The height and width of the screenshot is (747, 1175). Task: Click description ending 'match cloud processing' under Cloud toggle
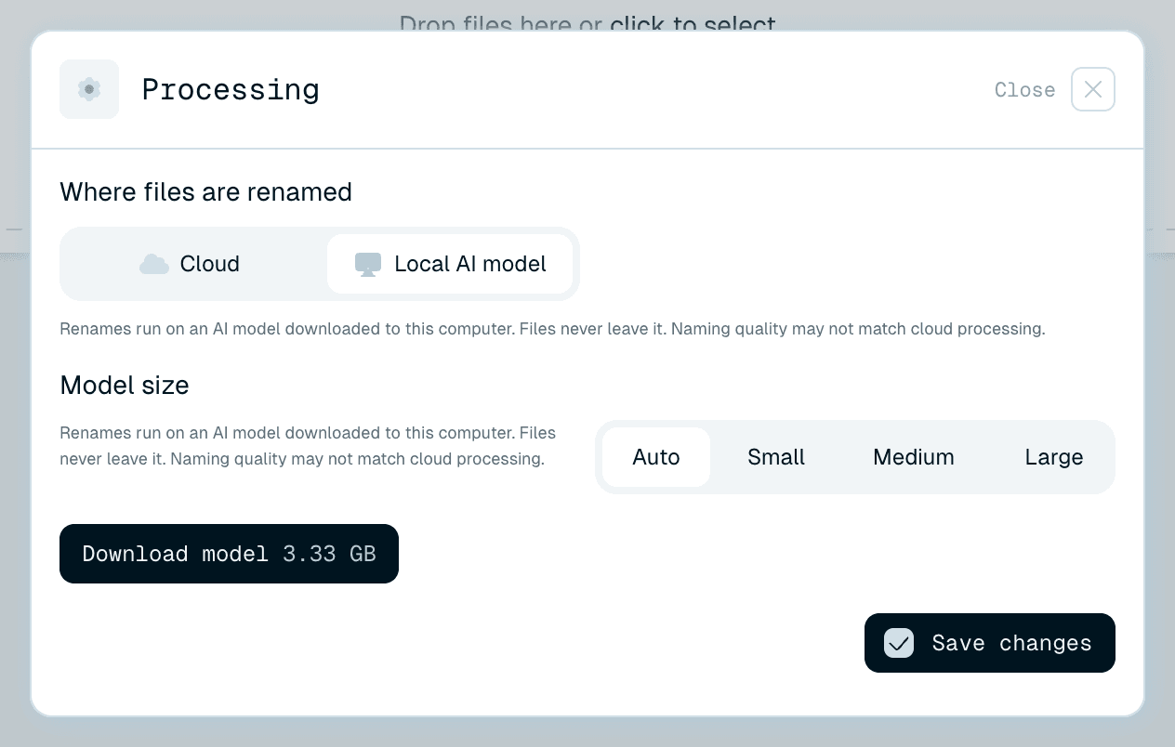pos(552,329)
